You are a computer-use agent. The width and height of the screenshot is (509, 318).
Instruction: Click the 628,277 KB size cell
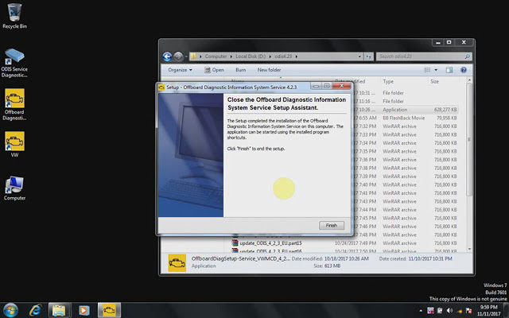445,110
